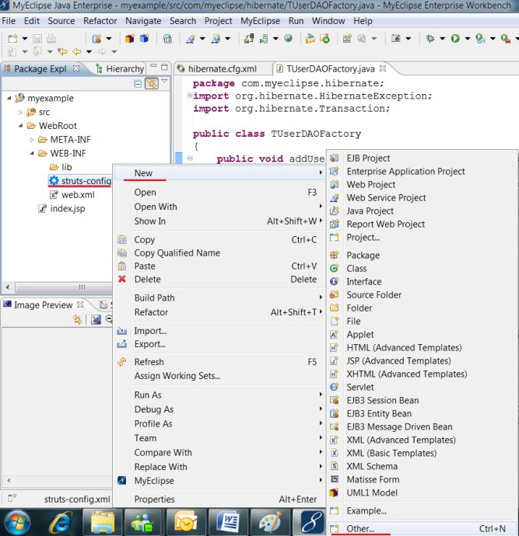Viewport: 519px width, 536px height.
Task: Click the Package icon in New submenu
Action: pyautogui.click(x=334, y=255)
